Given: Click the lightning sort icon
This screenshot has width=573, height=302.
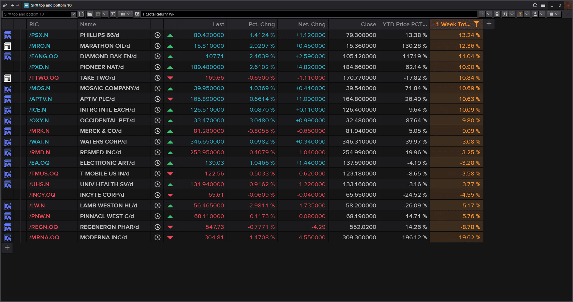Looking at the screenshot, I should click(x=505, y=14).
